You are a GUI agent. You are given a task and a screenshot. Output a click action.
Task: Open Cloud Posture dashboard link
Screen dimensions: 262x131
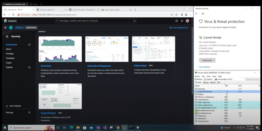tap(48, 113)
